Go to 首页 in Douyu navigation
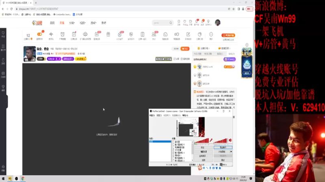325x182 pixels. [x=52, y=23]
